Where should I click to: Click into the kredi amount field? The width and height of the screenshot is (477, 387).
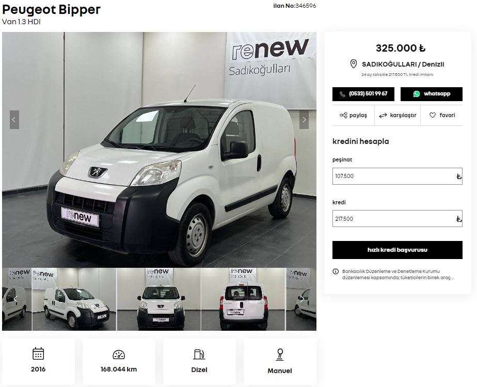coord(397,219)
